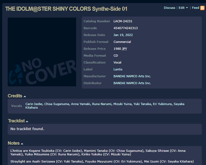Image resolution: width=206 pixels, height=165 pixels.
Task: Open the Manufacturer BANDAI NAMCO Arts Inc. link
Action: pos(132,76)
